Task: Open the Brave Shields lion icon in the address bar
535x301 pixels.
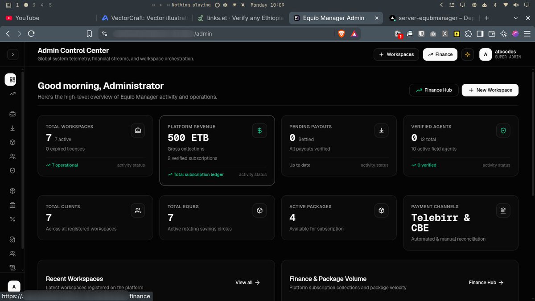Action: pos(342,33)
